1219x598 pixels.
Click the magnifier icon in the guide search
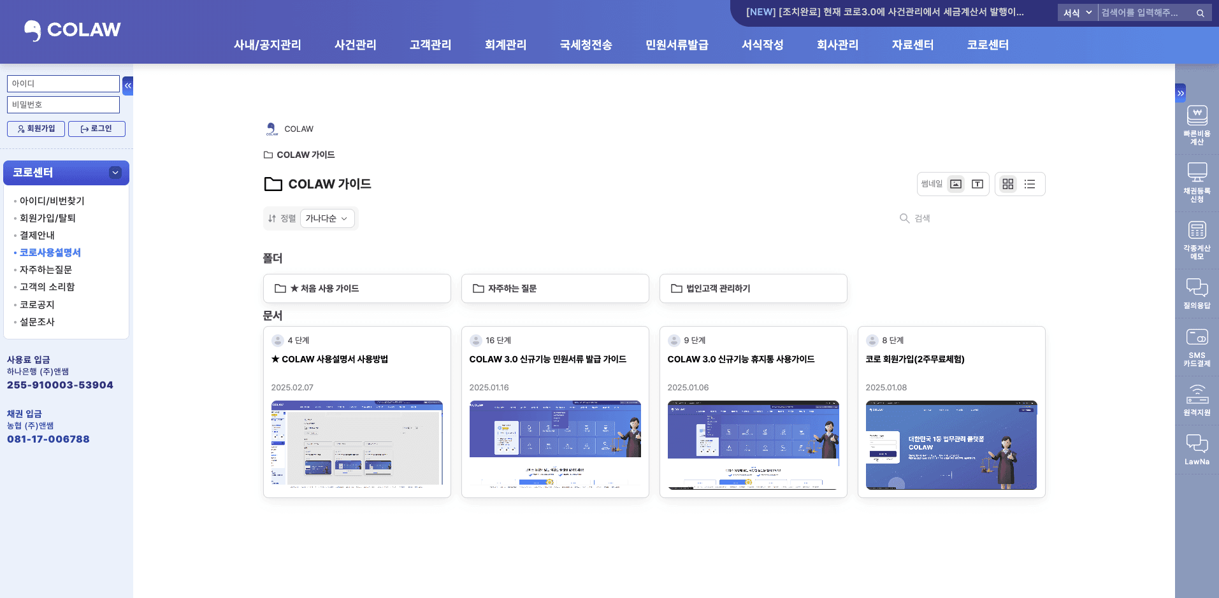coord(904,218)
